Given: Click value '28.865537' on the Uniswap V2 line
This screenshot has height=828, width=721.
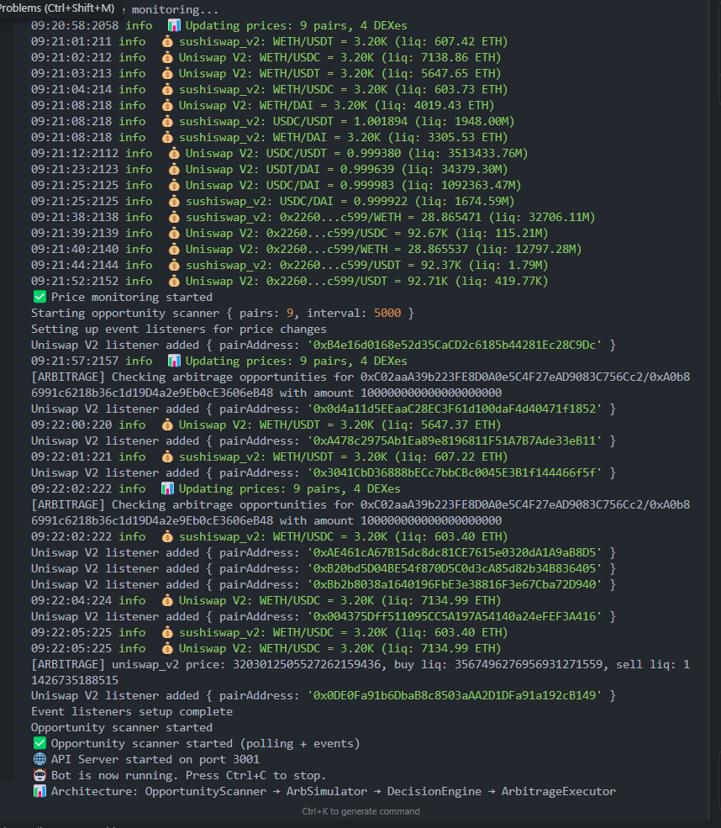Looking at the screenshot, I should [438, 249].
